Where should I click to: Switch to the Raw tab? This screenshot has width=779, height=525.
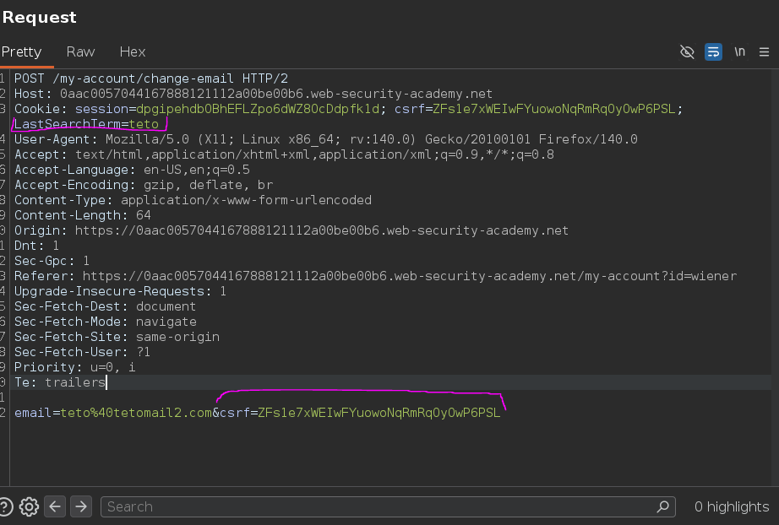pyautogui.click(x=80, y=51)
